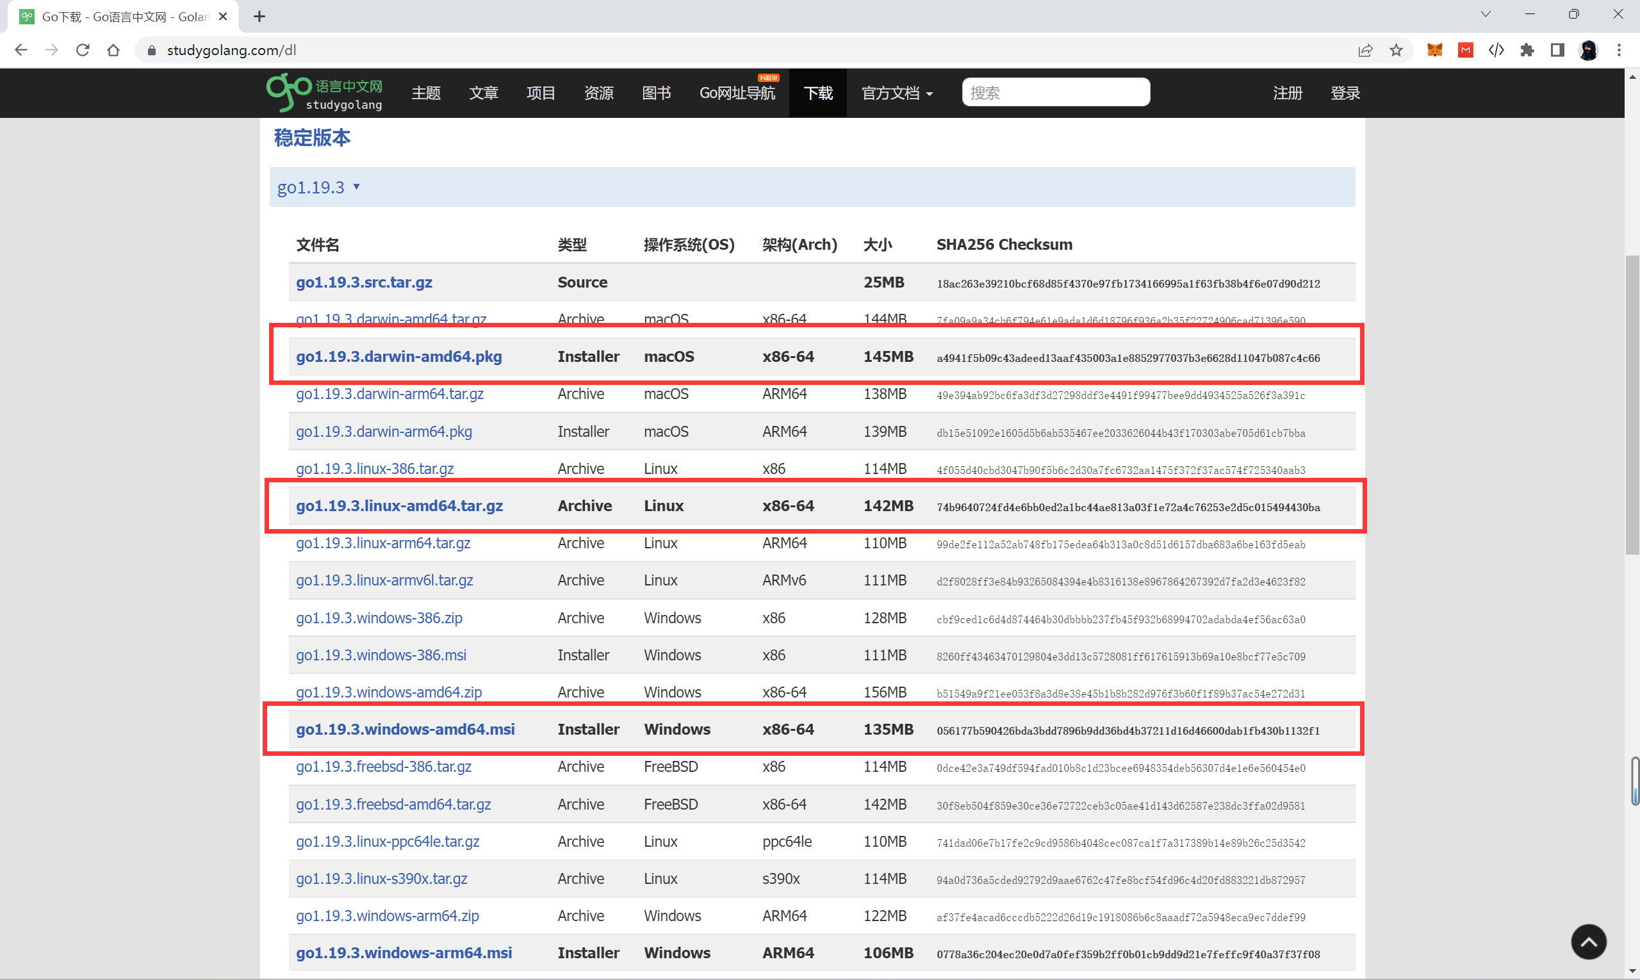Open the extensions puzzle menu
1640x980 pixels.
(1527, 50)
